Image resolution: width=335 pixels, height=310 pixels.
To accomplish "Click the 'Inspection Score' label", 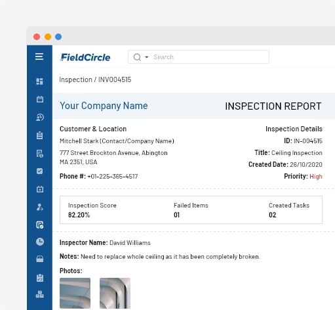I will [x=92, y=206].
